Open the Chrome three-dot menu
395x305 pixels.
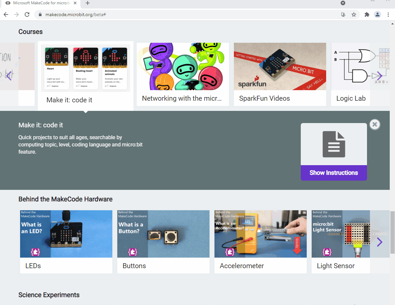tap(389, 14)
